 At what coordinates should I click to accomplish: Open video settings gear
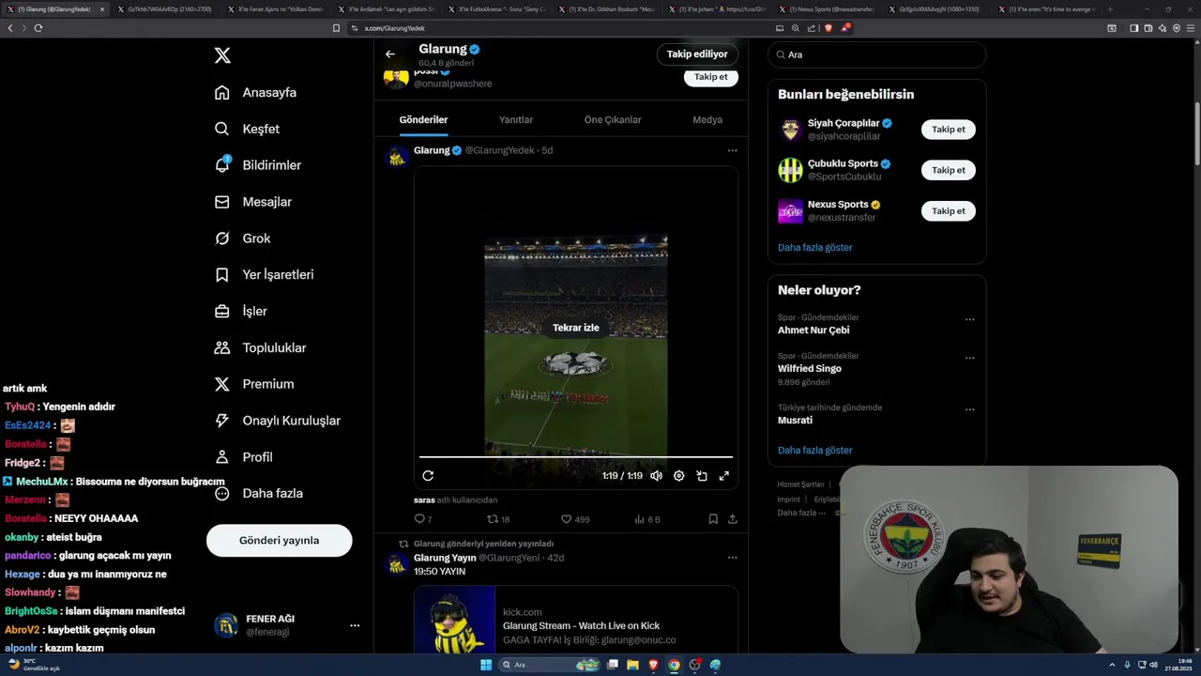click(x=678, y=476)
